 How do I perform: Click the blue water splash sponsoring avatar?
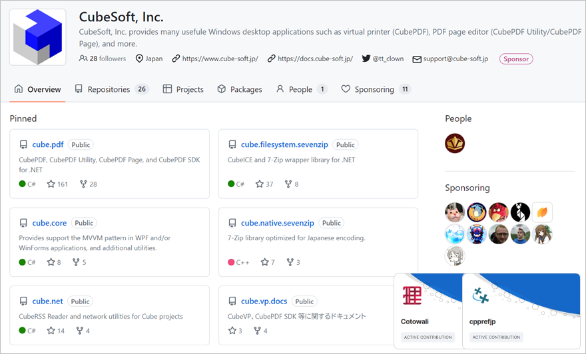(x=455, y=234)
